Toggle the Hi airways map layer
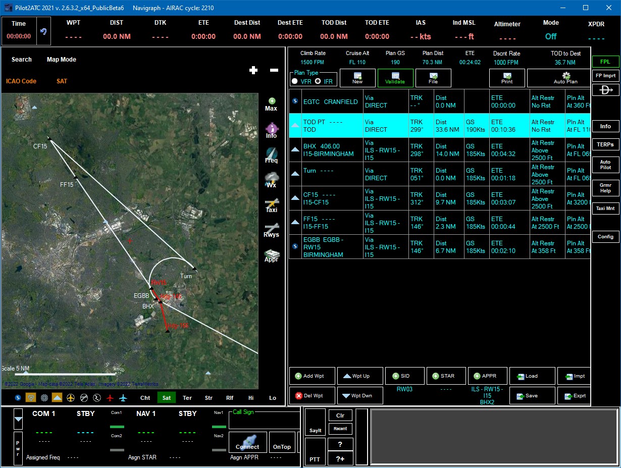Screen dimensions: 621x468 (x=251, y=398)
